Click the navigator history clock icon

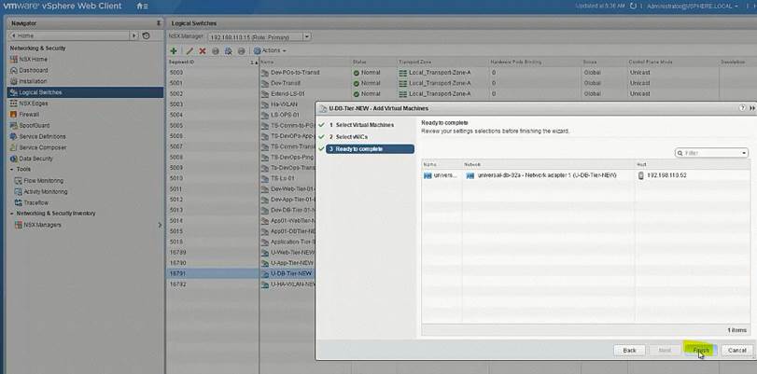pyautogui.click(x=146, y=35)
